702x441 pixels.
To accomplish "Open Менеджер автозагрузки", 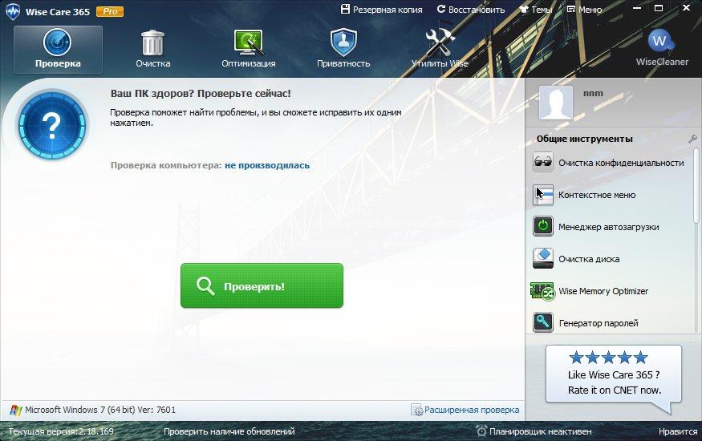I will click(608, 227).
